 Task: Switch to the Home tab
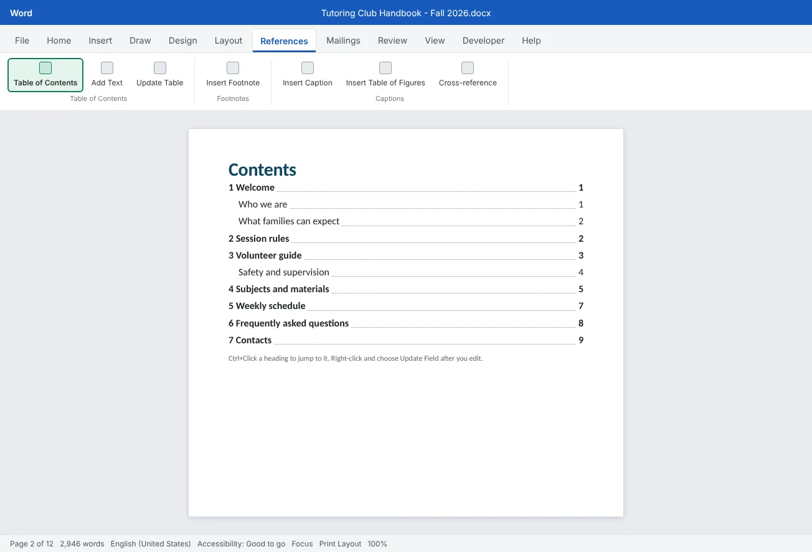(x=59, y=40)
